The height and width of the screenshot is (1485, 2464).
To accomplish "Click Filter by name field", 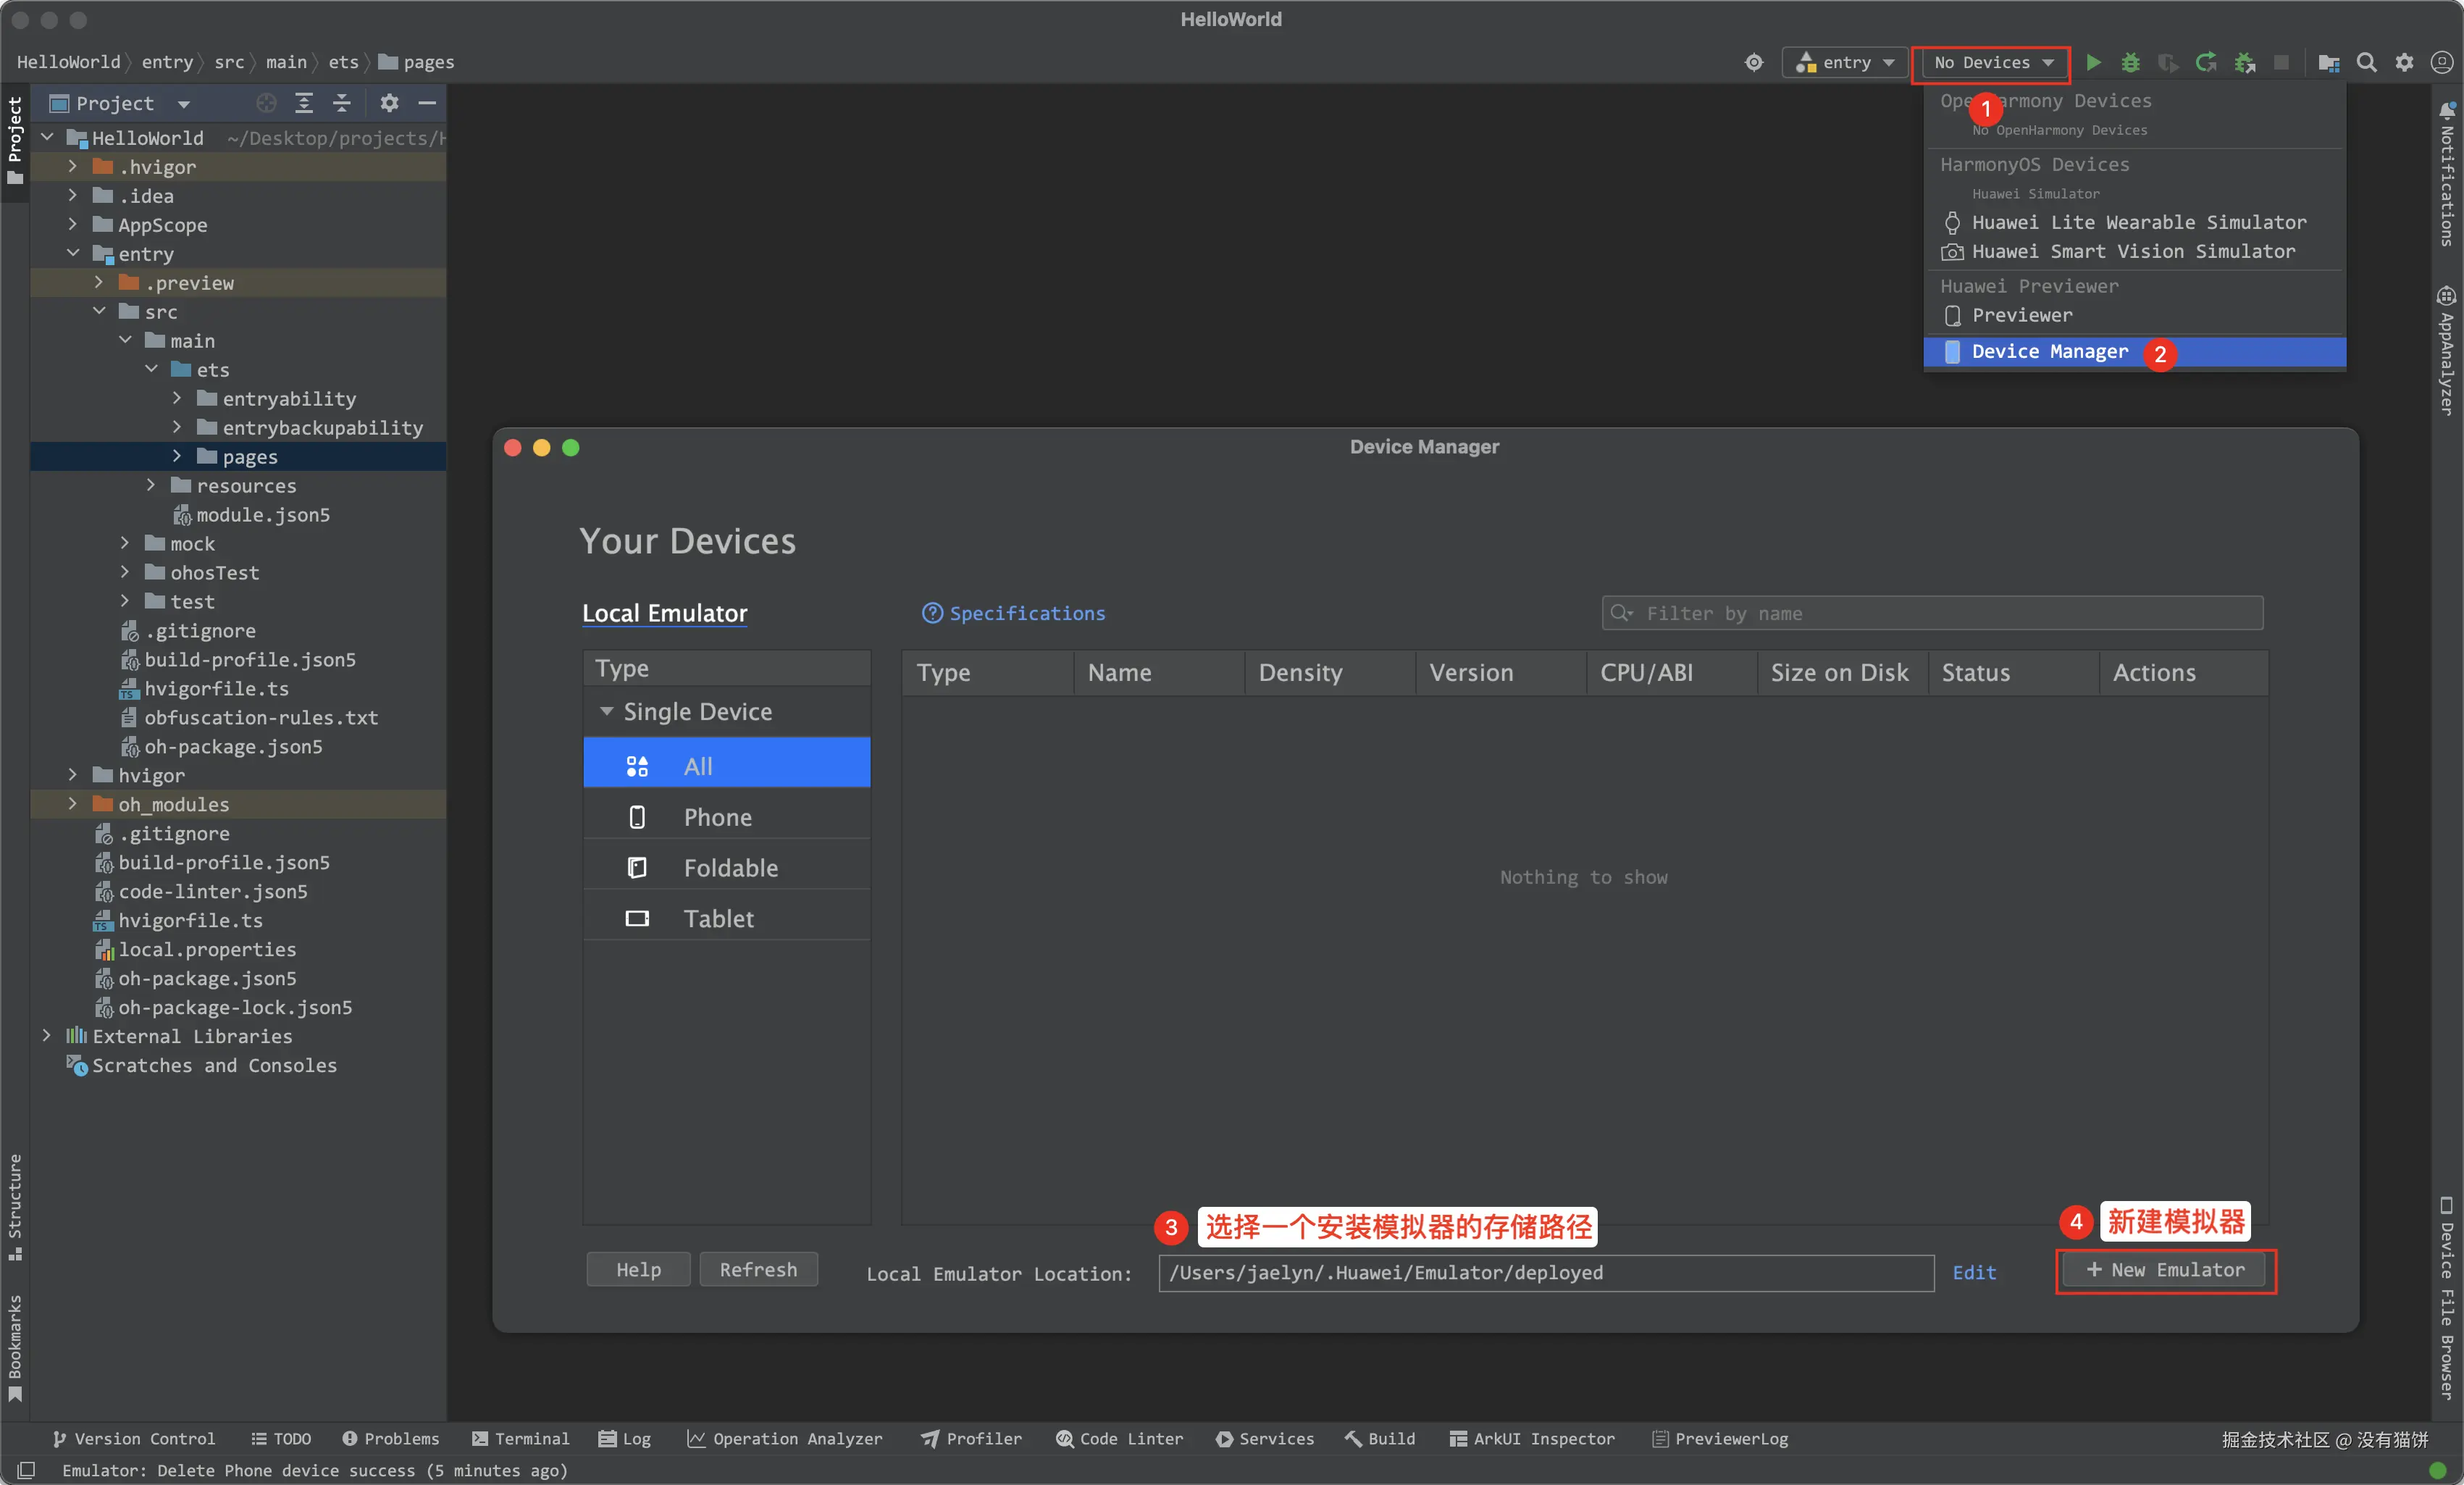I will [1932, 613].
